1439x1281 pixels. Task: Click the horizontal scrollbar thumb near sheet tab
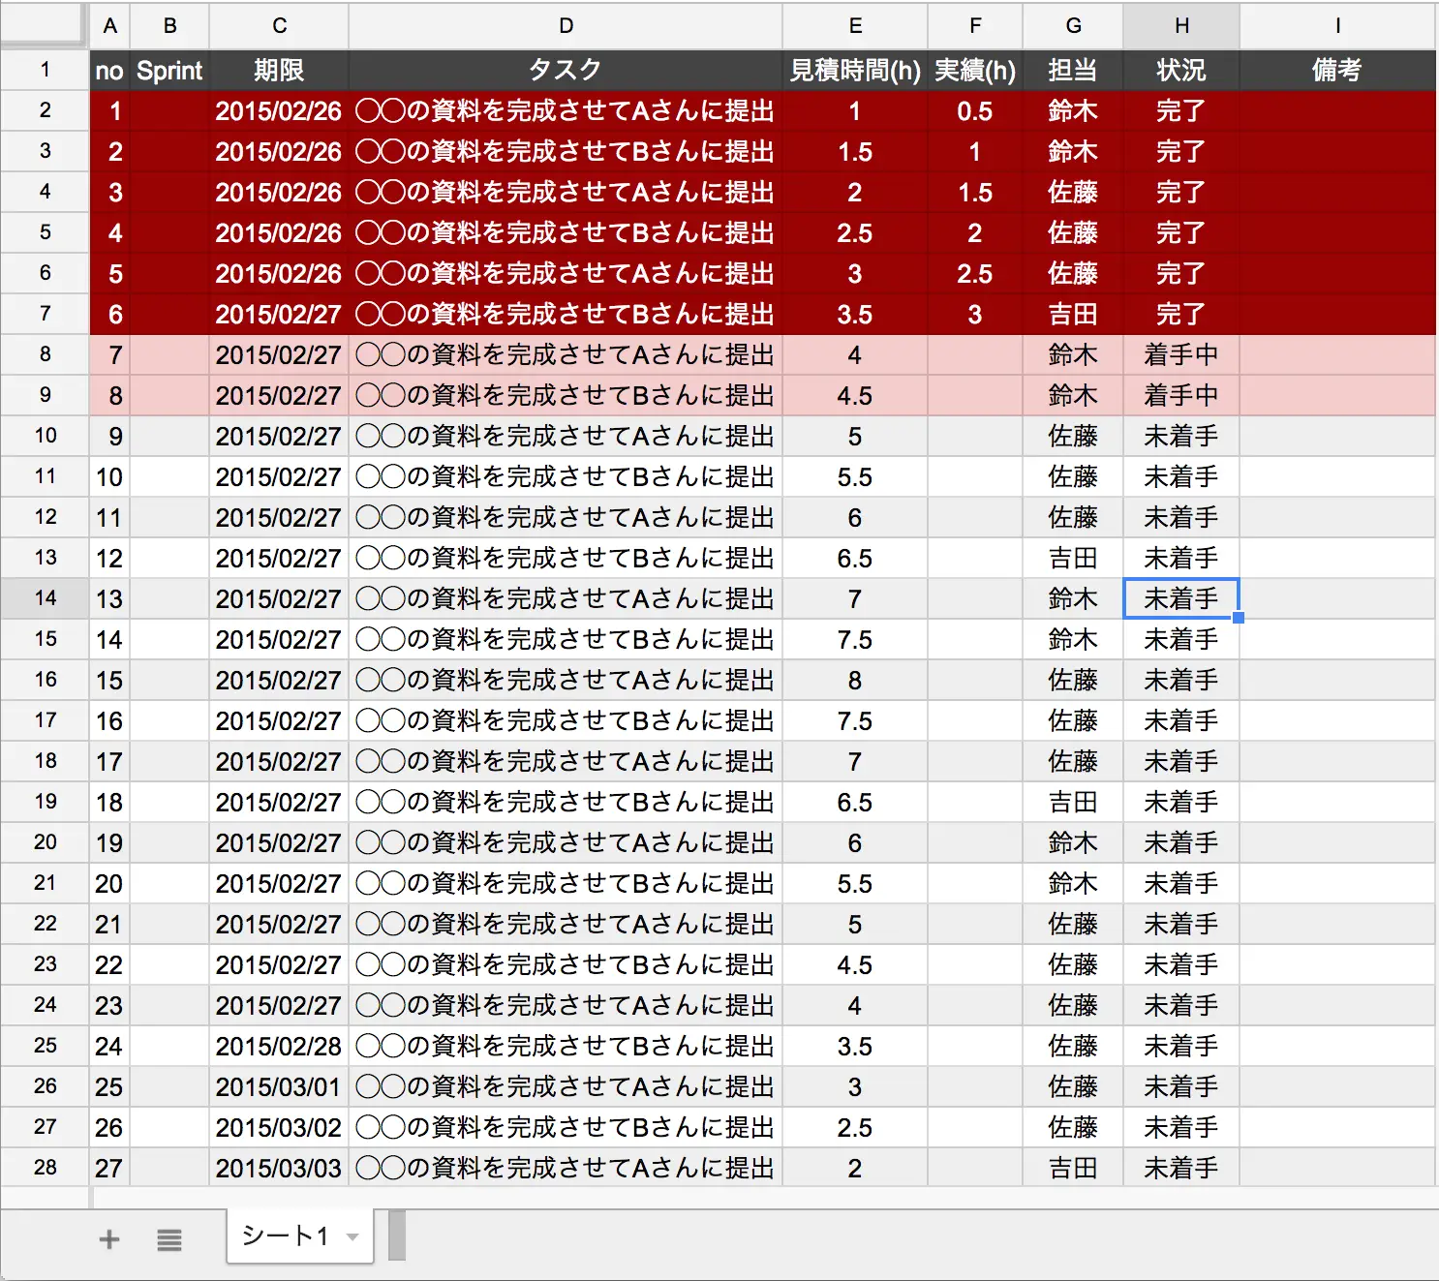(396, 1235)
